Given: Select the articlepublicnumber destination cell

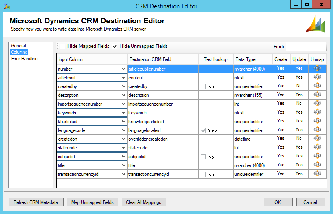Looking at the screenshot, I should [163, 69].
